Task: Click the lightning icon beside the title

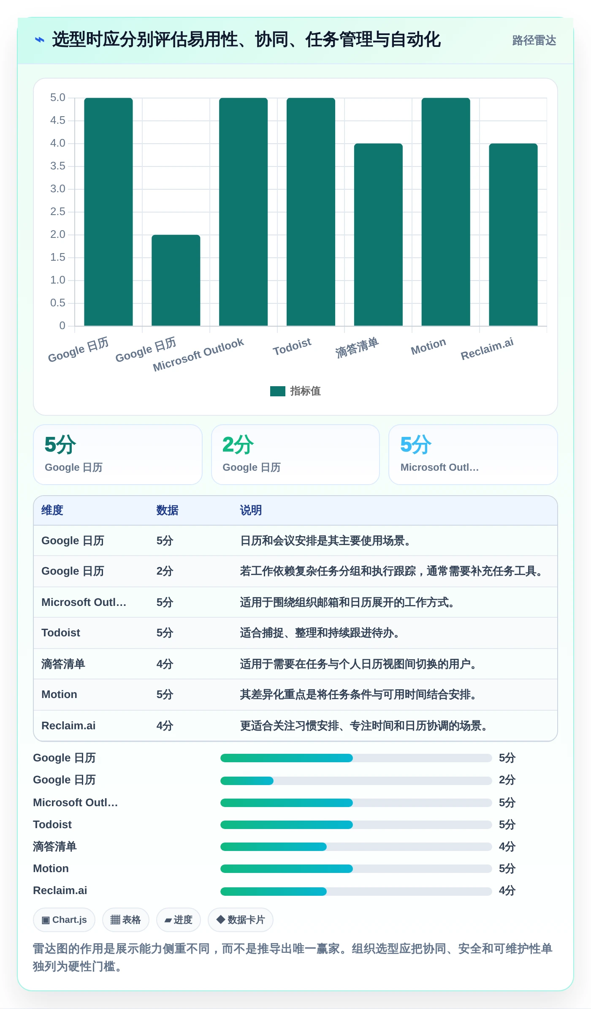Action: 39,40
